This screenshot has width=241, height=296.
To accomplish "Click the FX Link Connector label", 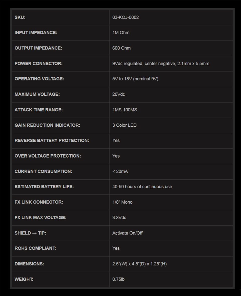I will pyautogui.click(x=39, y=202).
